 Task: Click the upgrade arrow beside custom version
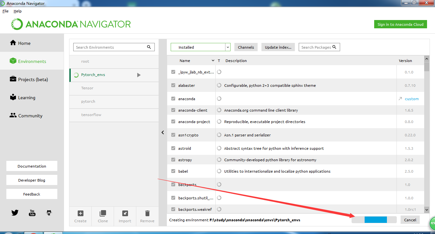pos(400,99)
